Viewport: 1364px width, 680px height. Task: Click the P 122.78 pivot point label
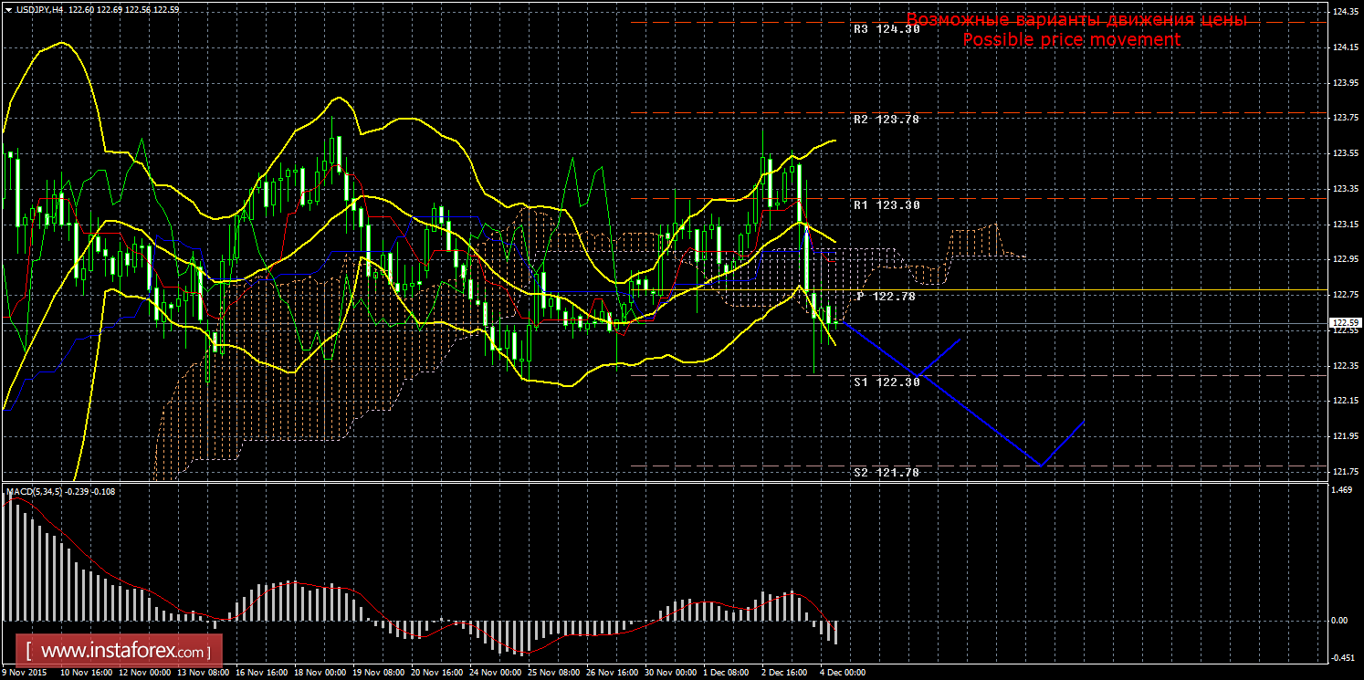(x=886, y=297)
